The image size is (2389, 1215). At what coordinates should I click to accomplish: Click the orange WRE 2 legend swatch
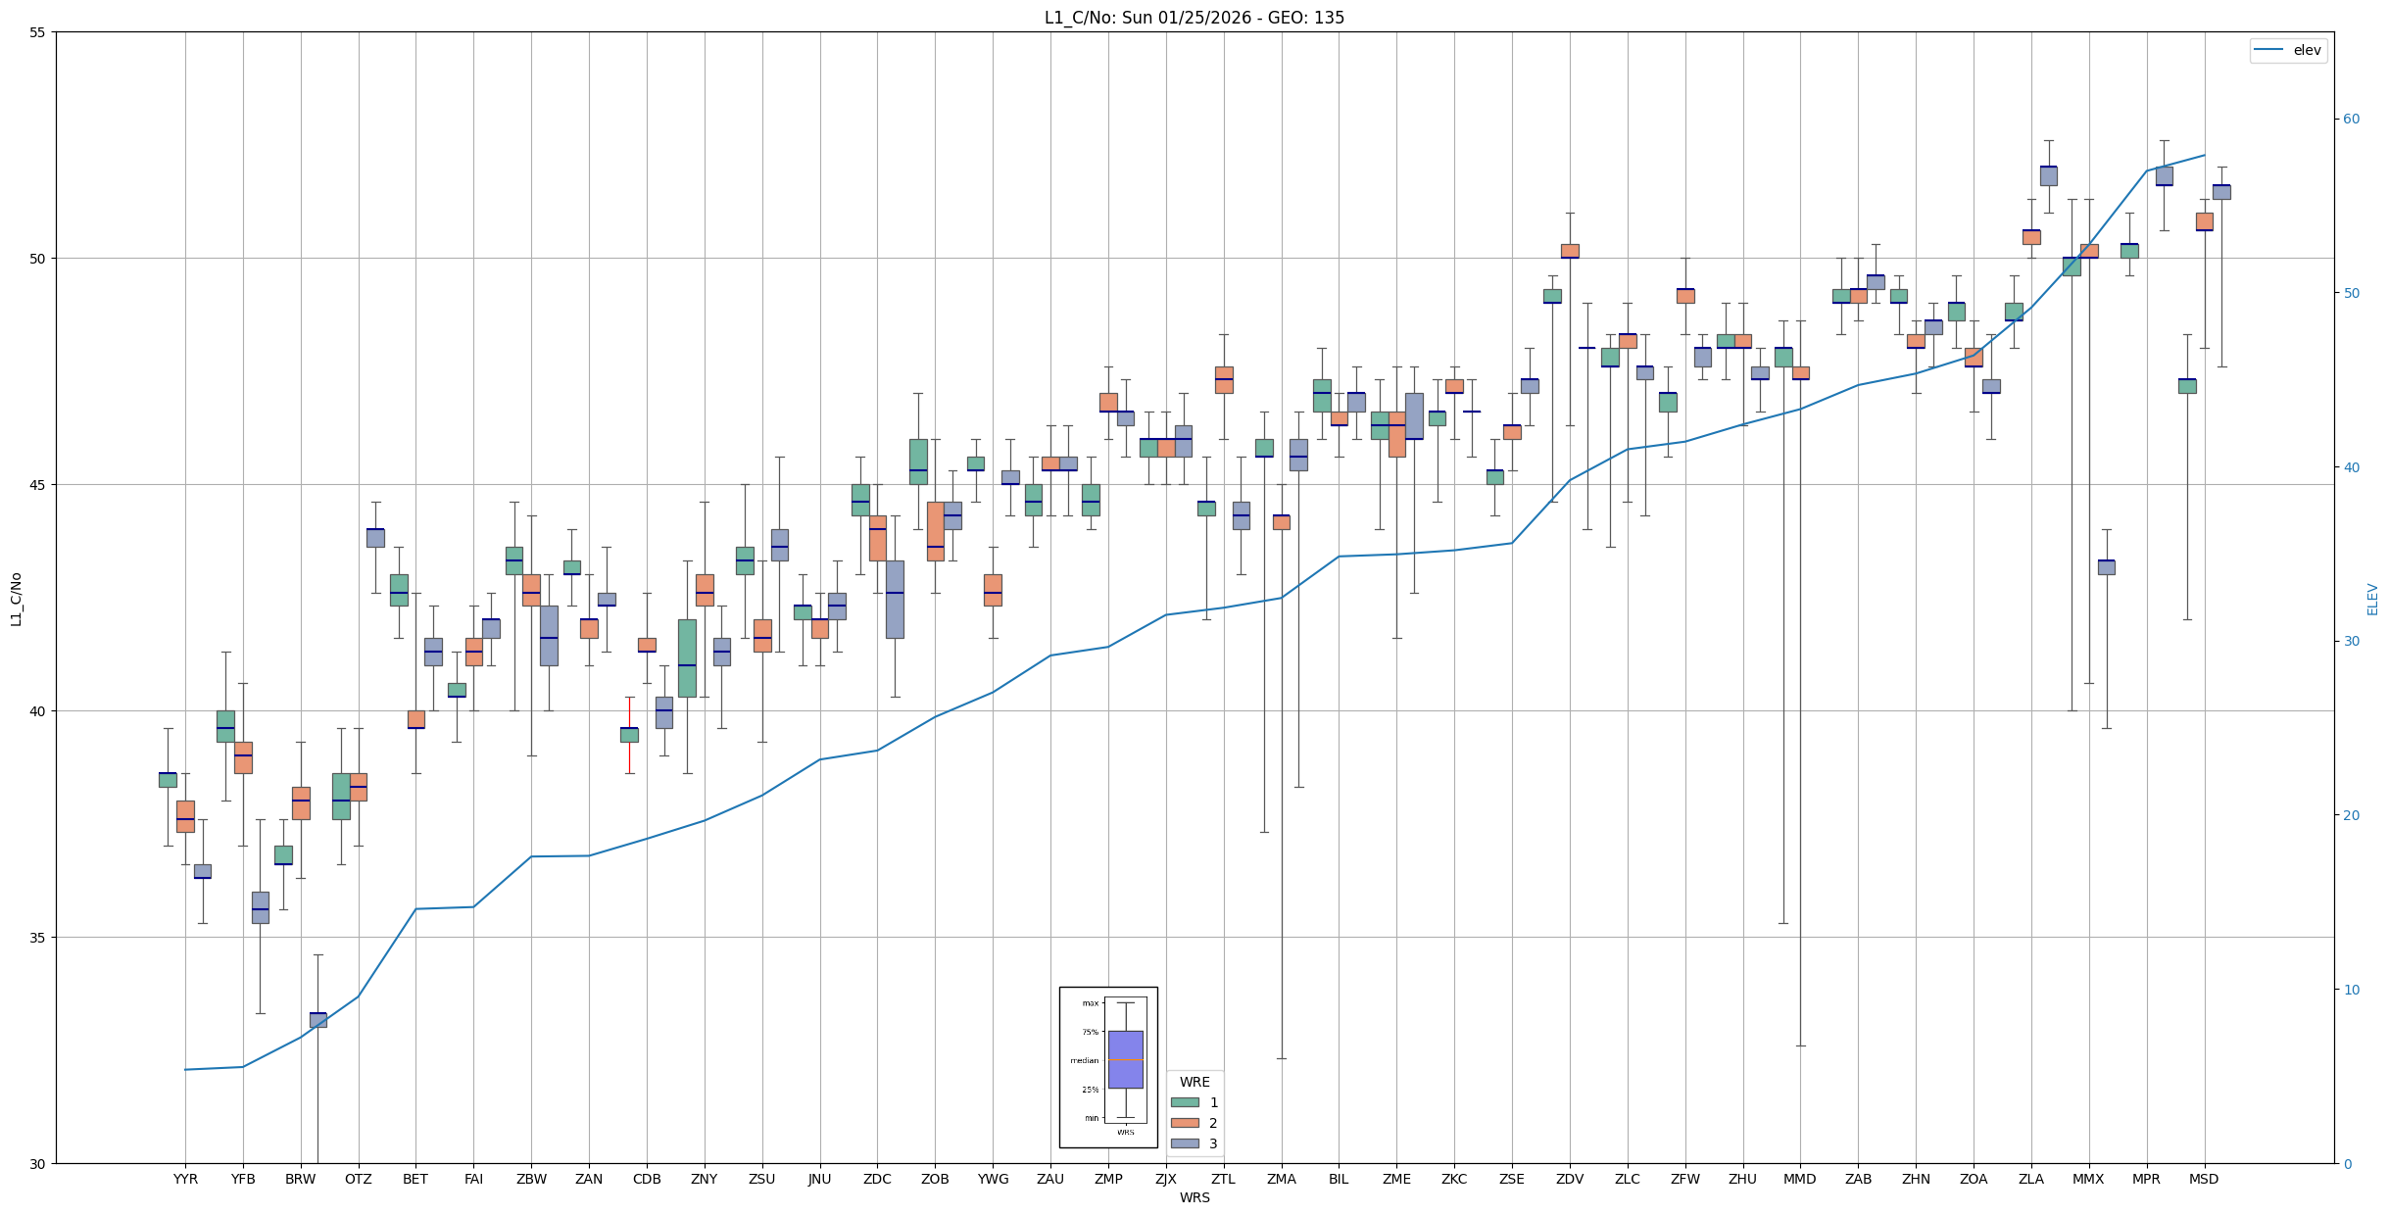point(1185,1123)
